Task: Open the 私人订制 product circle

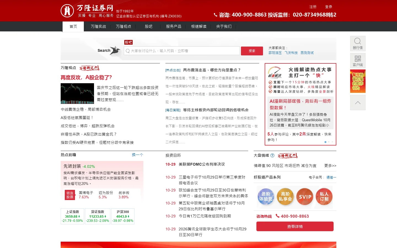Action: click(x=324, y=197)
